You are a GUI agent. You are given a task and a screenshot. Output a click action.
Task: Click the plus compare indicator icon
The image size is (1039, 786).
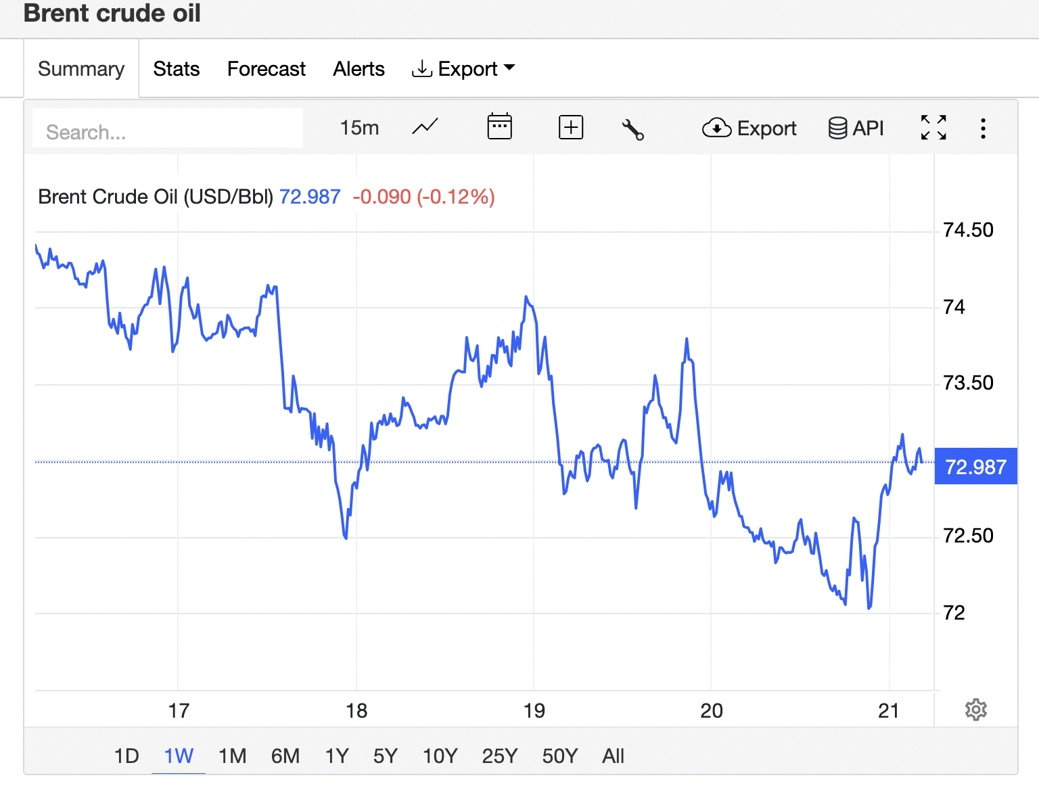click(571, 127)
